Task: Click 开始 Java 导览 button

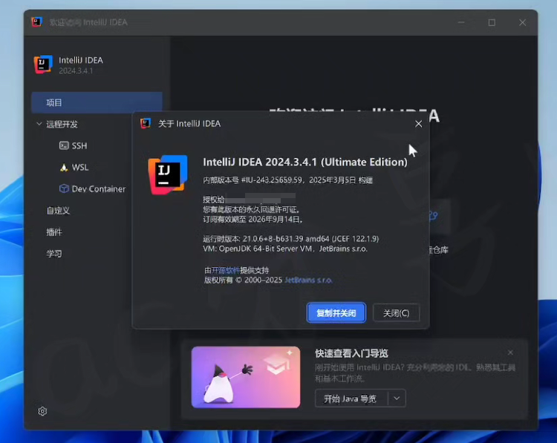Action: tap(351, 398)
